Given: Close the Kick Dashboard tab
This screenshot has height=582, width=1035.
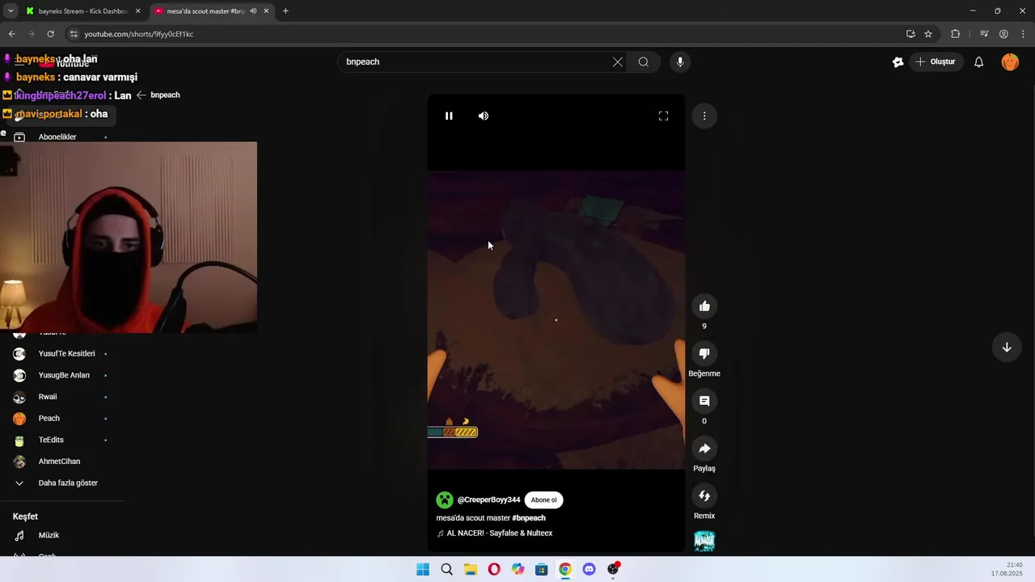Looking at the screenshot, I should (137, 11).
